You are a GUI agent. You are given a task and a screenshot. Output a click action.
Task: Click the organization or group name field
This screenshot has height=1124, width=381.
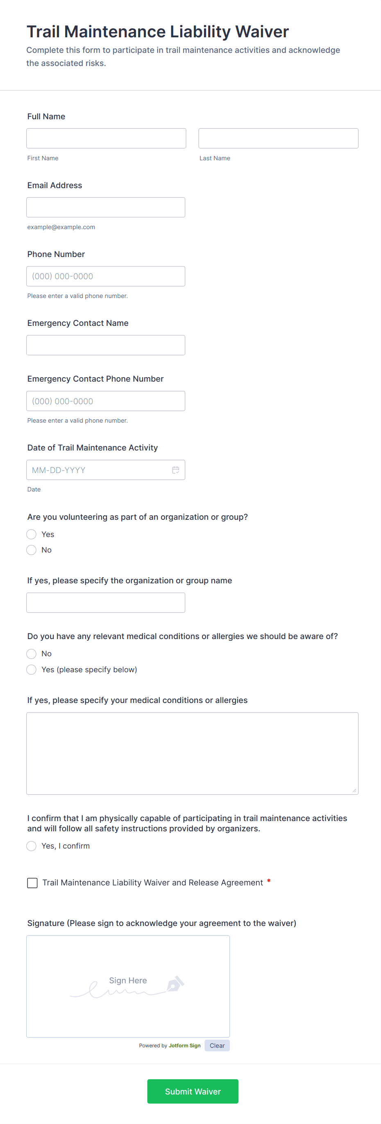pos(106,602)
